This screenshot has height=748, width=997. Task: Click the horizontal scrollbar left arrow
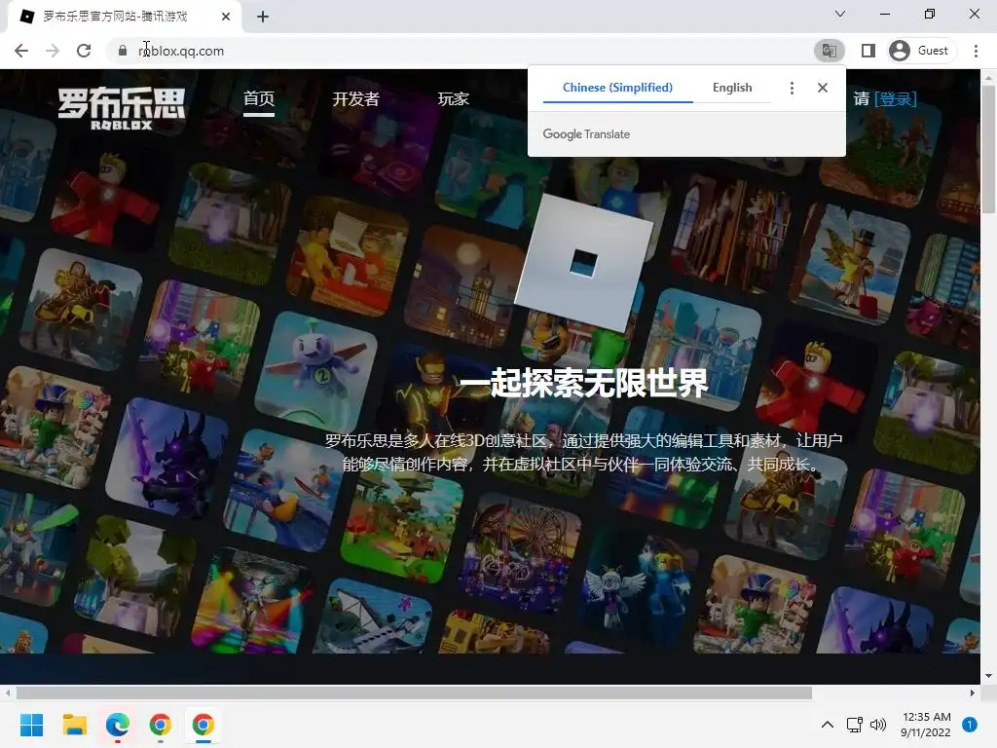(7, 692)
